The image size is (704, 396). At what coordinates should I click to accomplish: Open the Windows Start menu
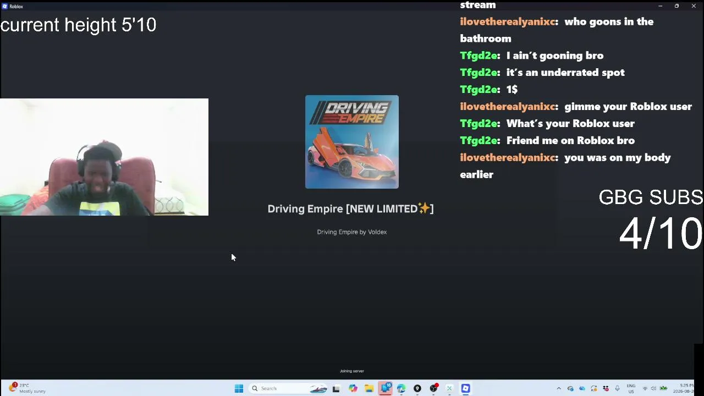[239, 388]
